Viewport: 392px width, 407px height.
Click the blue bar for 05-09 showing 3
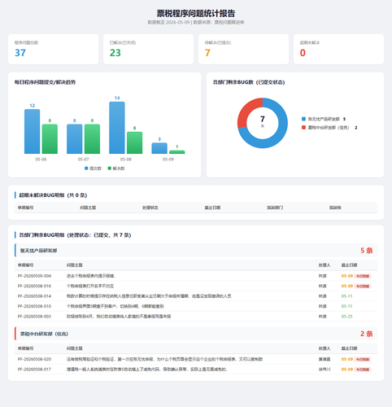(x=159, y=148)
